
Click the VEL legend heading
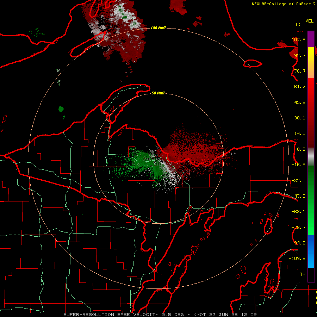click(309, 21)
